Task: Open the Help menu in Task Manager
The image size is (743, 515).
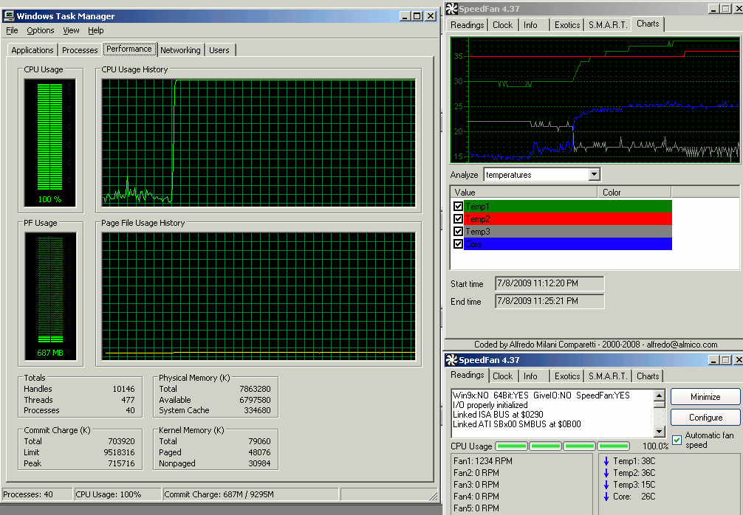Action: tap(96, 30)
